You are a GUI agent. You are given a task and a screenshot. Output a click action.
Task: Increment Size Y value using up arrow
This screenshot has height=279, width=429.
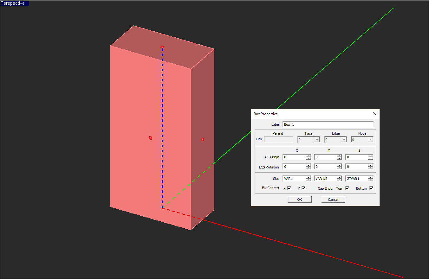coord(339,177)
